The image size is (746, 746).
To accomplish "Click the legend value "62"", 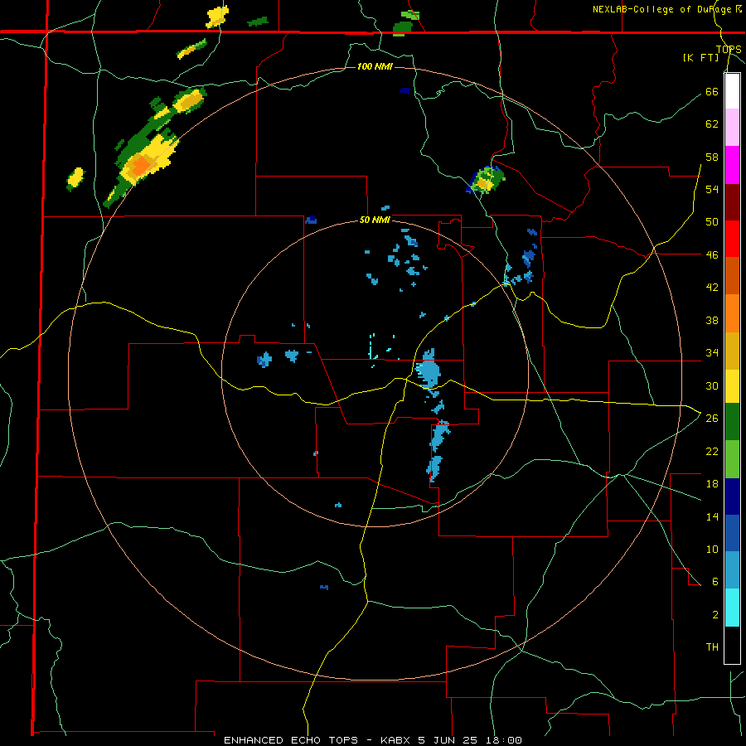I will [712, 124].
